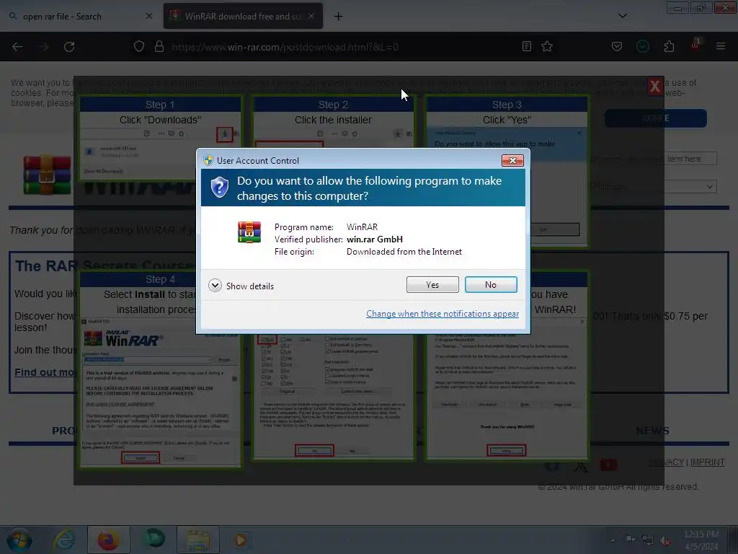The height and width of the screenshot is (554, 738).
Task: Click the WinRAR program icon in dialog
Action: tap(249, 232)
